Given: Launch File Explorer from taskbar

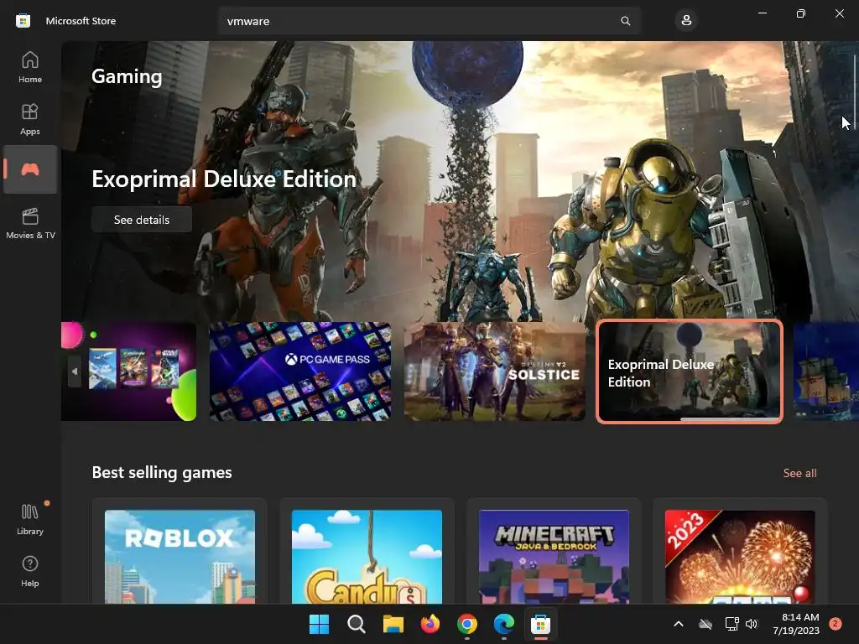Looking at the screenshot, I should [393, 624].
